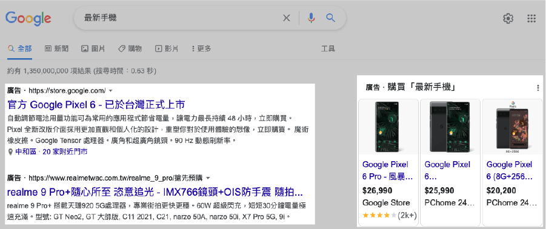Viewport: 546px width, 229px height.
Task: Click the Google Pixel 6 Pro product image
Action: (388, 127)
